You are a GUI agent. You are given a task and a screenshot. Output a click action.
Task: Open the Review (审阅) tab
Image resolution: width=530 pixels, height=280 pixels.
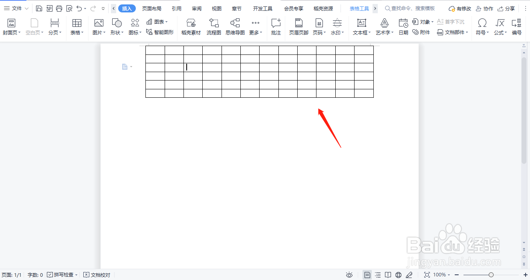[197, 8]
